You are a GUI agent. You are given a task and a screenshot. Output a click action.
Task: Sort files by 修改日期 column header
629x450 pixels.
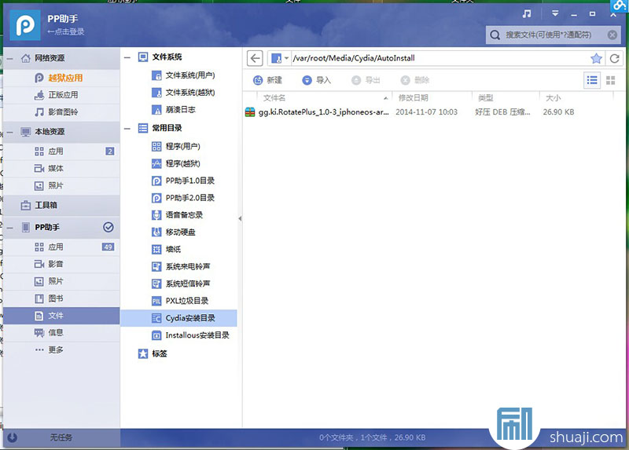[x=413, y=97]
